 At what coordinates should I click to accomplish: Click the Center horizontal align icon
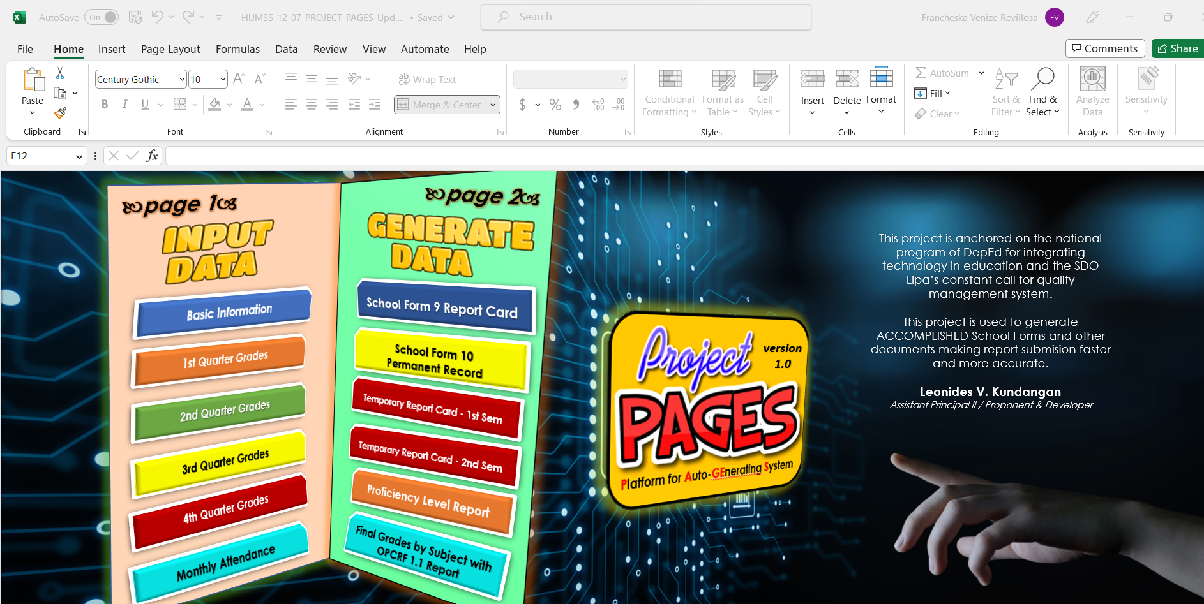tap(312, 105)
